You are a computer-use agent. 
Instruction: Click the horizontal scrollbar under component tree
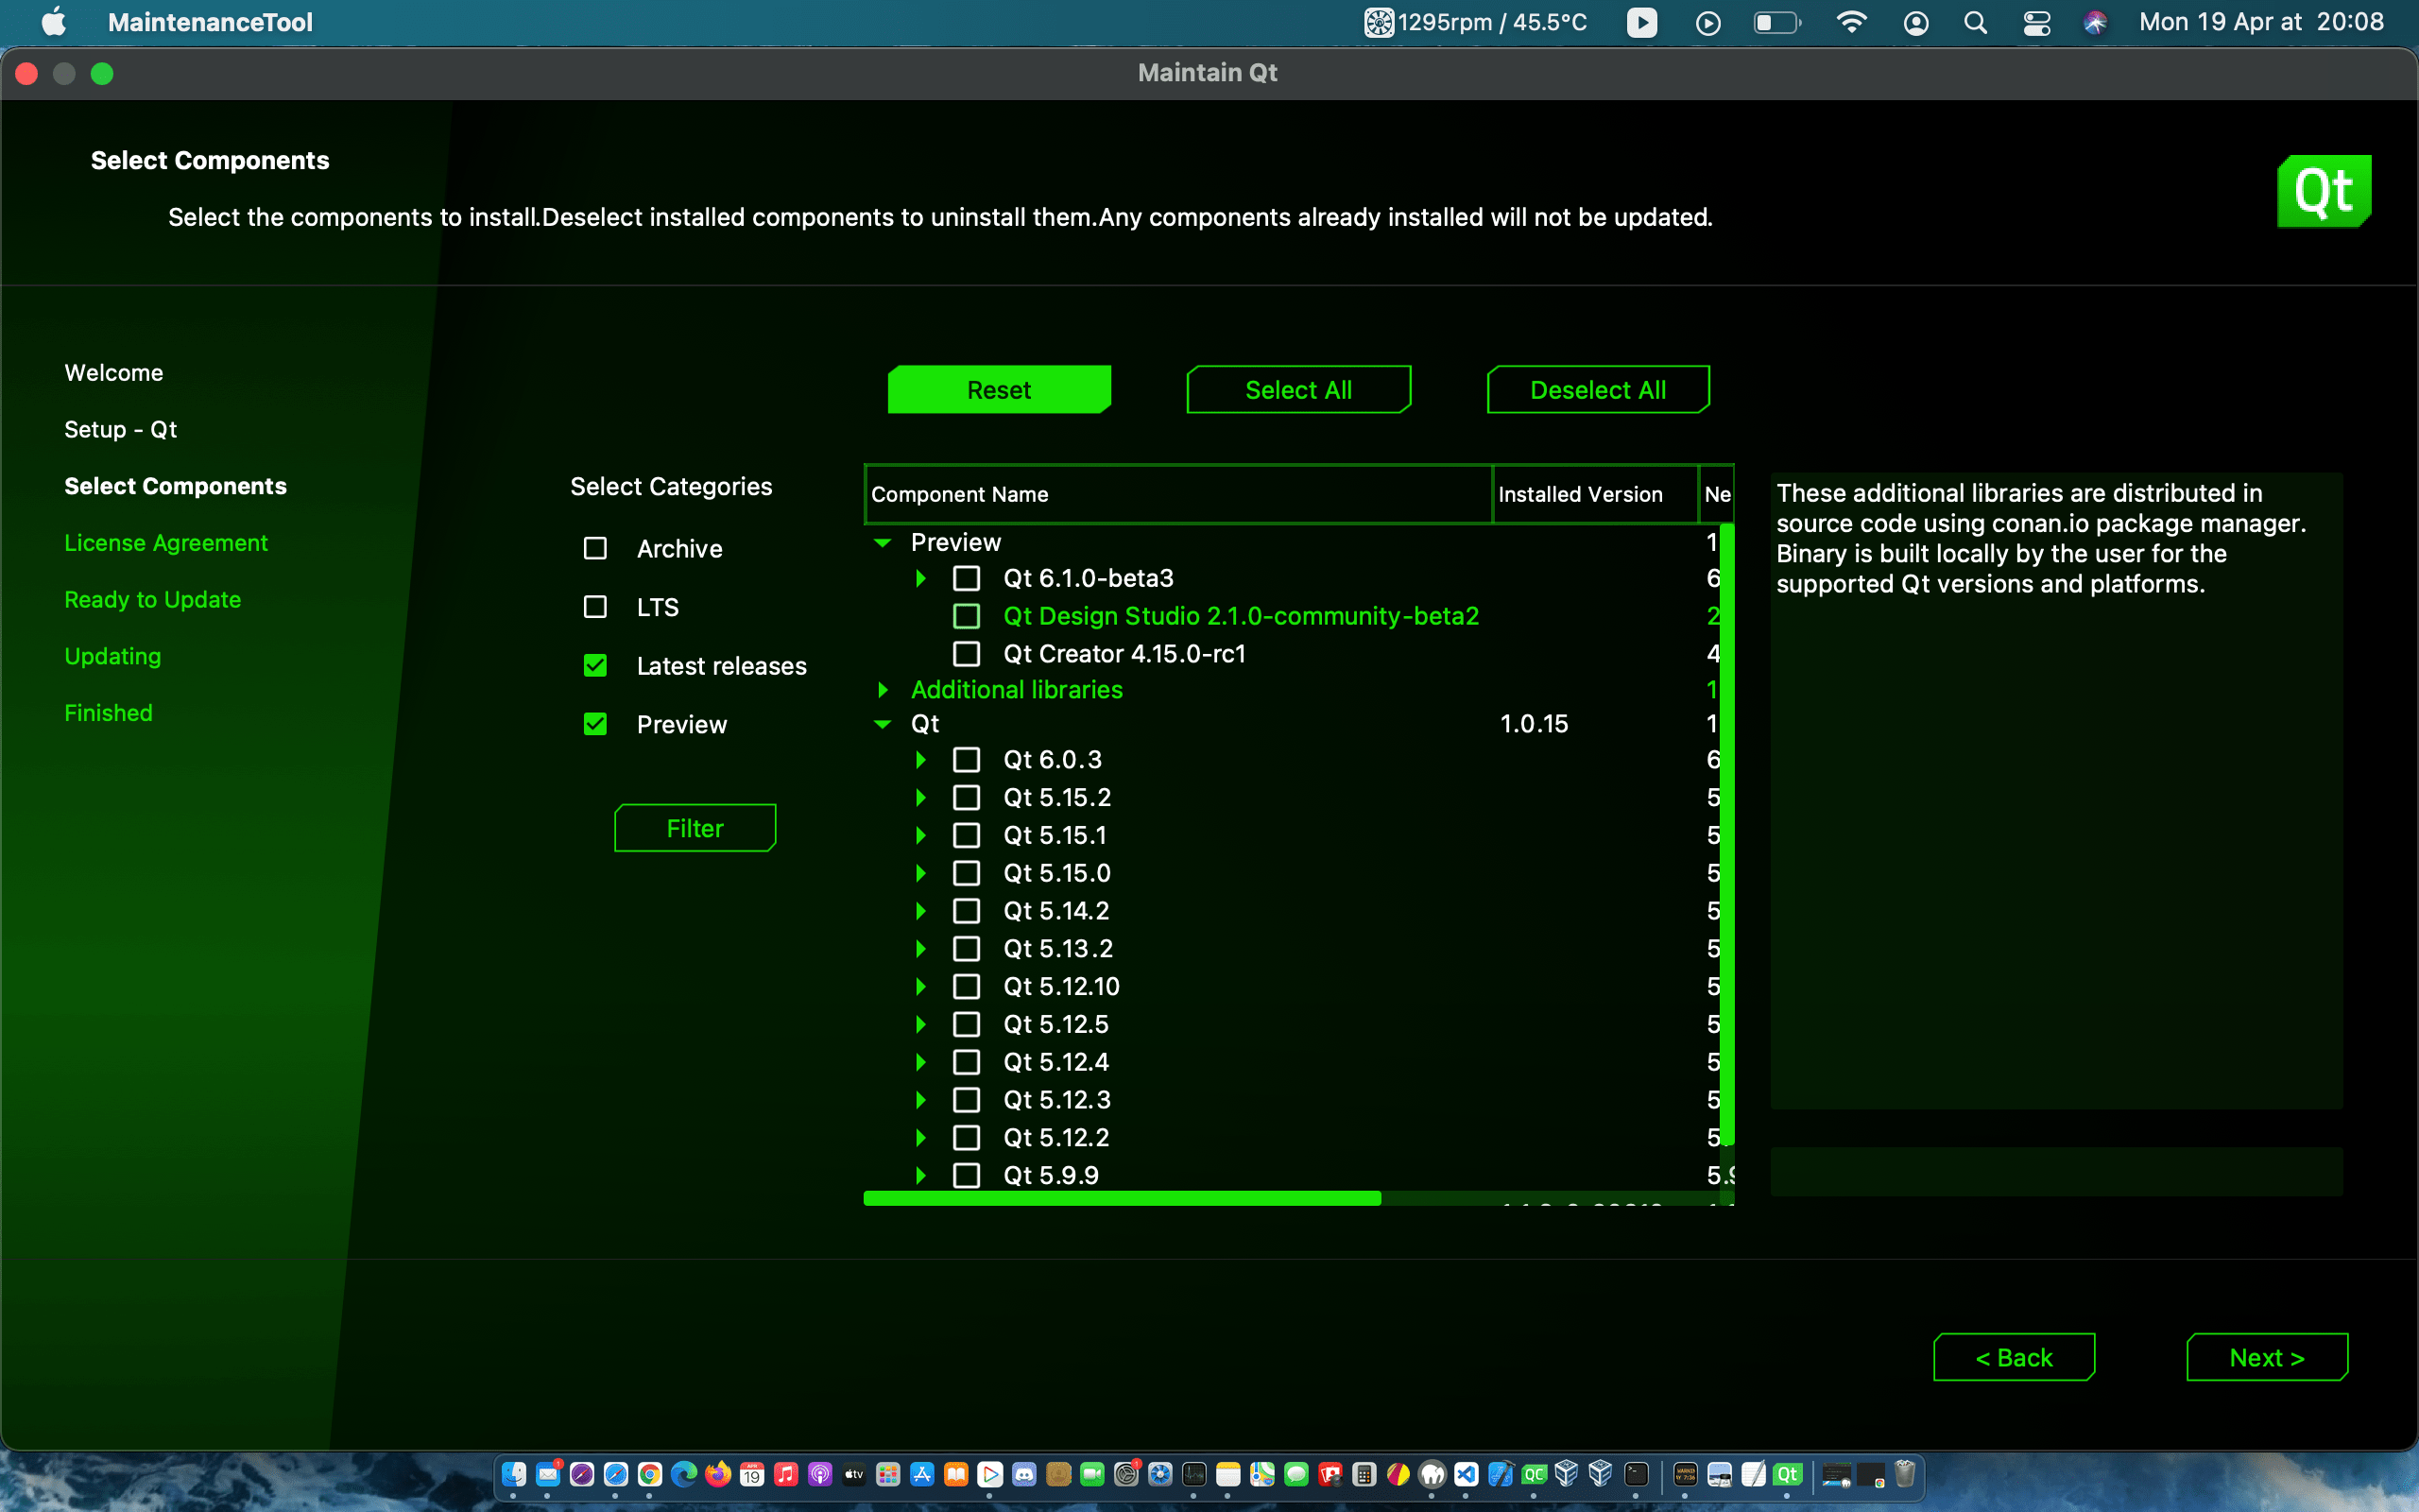tap(1122, 1198)
